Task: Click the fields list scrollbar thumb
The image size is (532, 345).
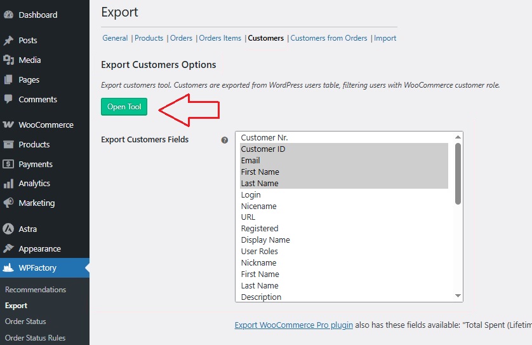Action: (x=458, y=173)
